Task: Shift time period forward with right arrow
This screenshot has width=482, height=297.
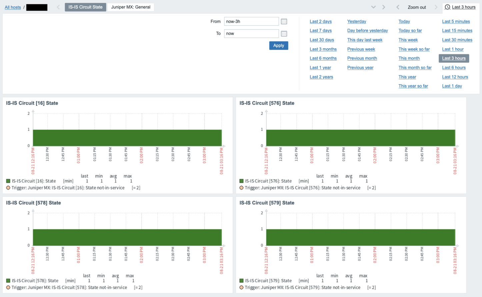Action: click(436, 7)
